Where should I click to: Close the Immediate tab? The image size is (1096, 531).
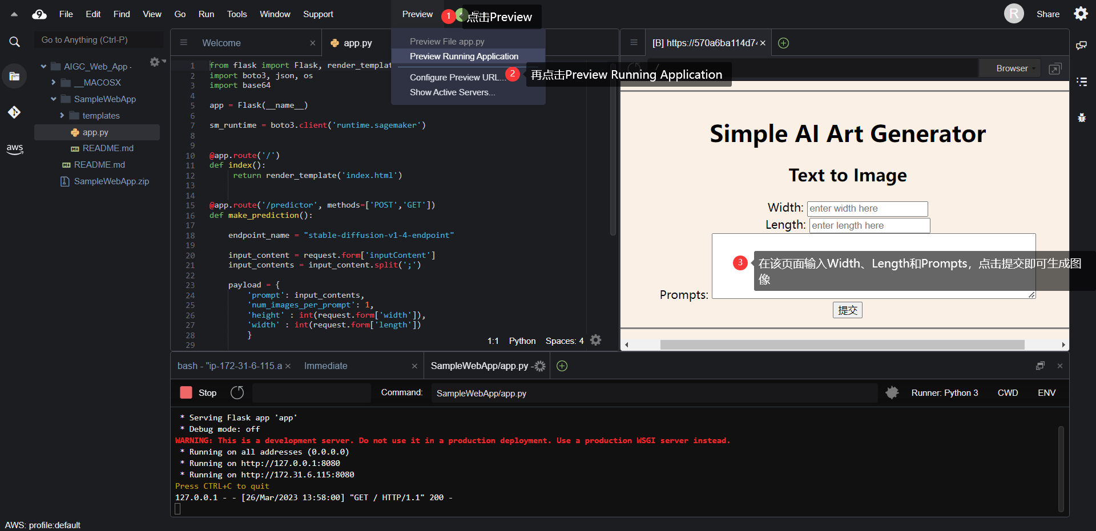pyautogui.click(x=415, y=366)
